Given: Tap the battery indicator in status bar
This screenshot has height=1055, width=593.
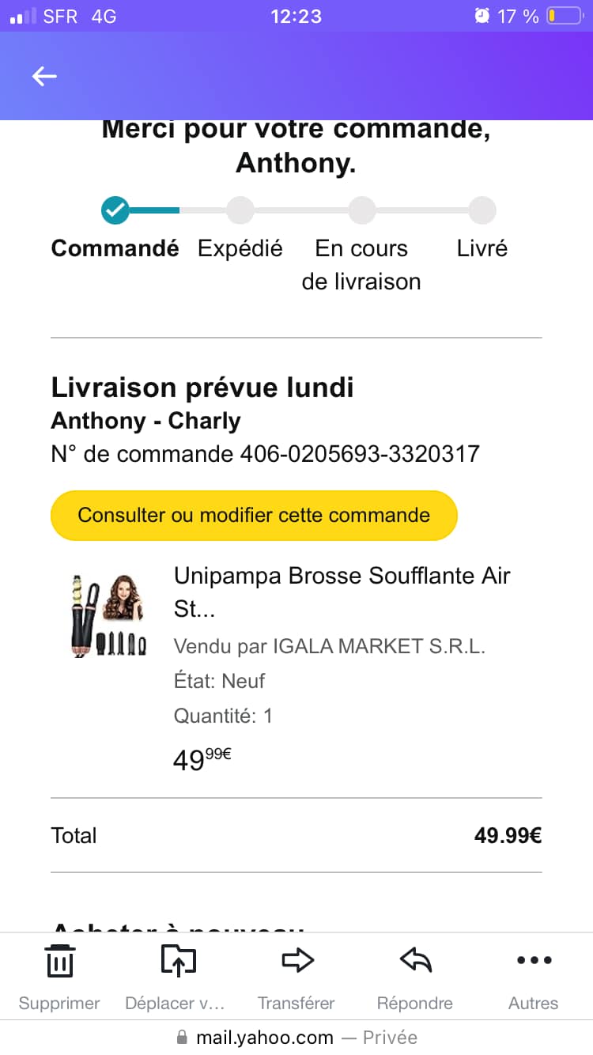Looking at the screenshot, I should [x=564, y=16].
